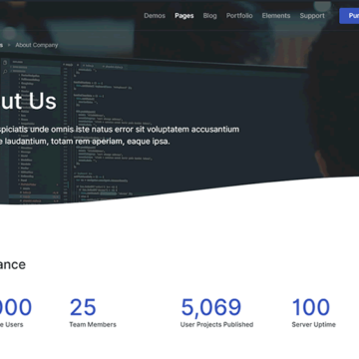359x359 pixels.
Task: Click the 25 team members counter
Action: (x=83, y=307)
